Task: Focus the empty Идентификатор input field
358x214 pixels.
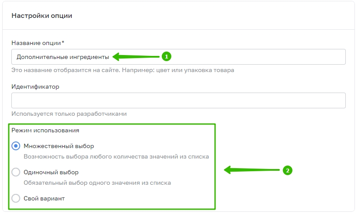Action: pyautogui.click(x=178, y=100)
